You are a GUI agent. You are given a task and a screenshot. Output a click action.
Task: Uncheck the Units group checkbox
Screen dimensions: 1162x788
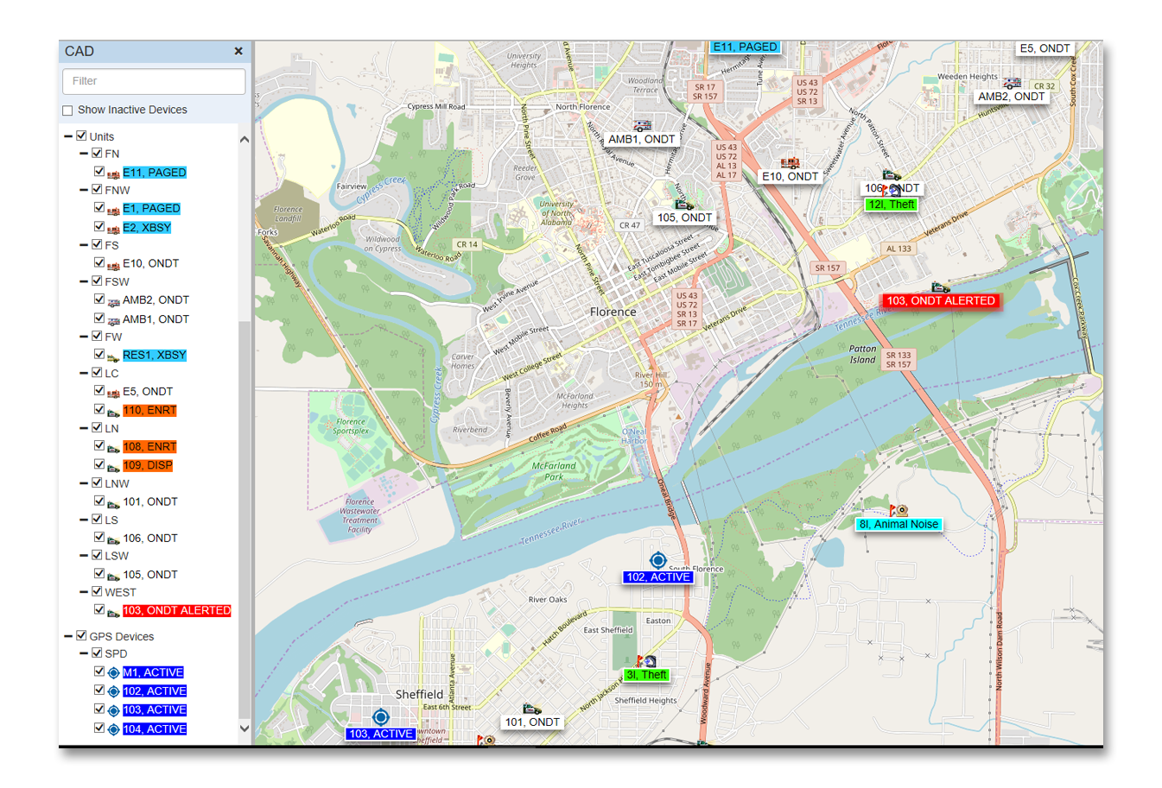(81, 136)
